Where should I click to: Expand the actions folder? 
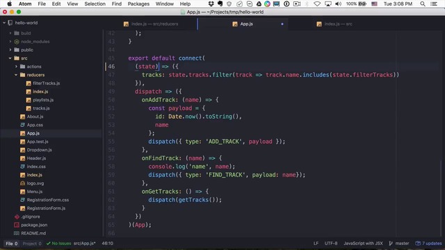click(x=16, y=67)
